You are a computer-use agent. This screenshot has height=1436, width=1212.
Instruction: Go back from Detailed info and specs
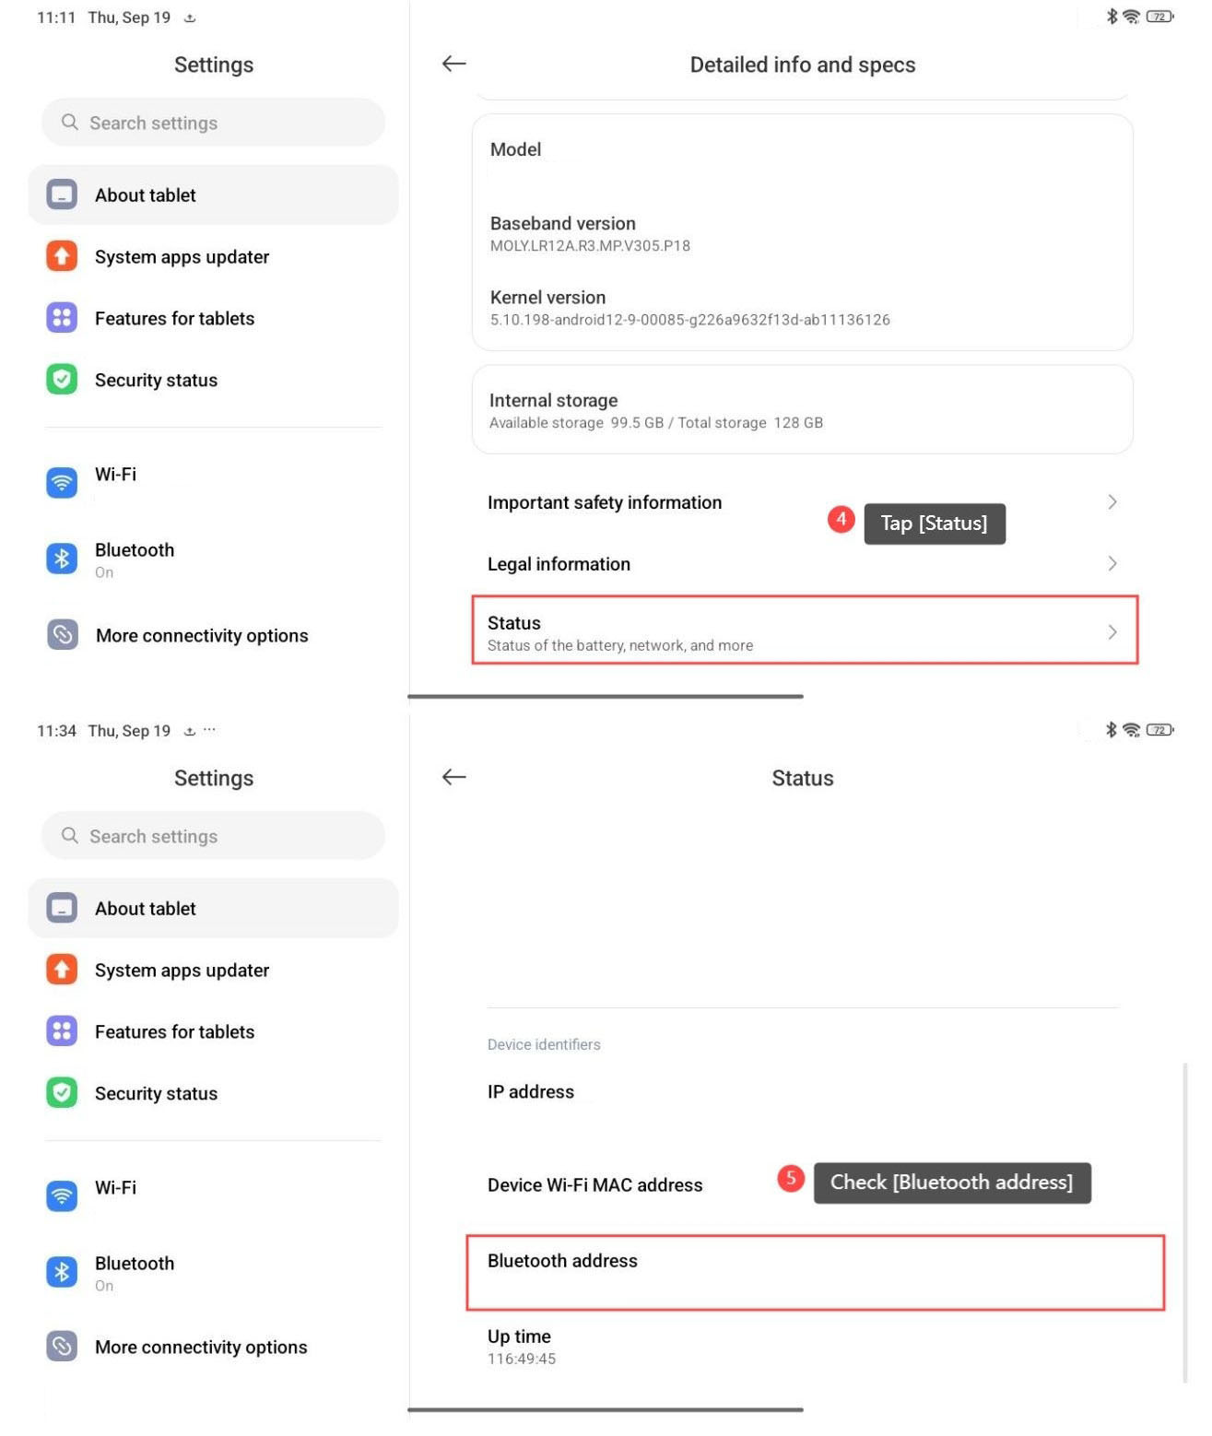[x=453, y=64]
